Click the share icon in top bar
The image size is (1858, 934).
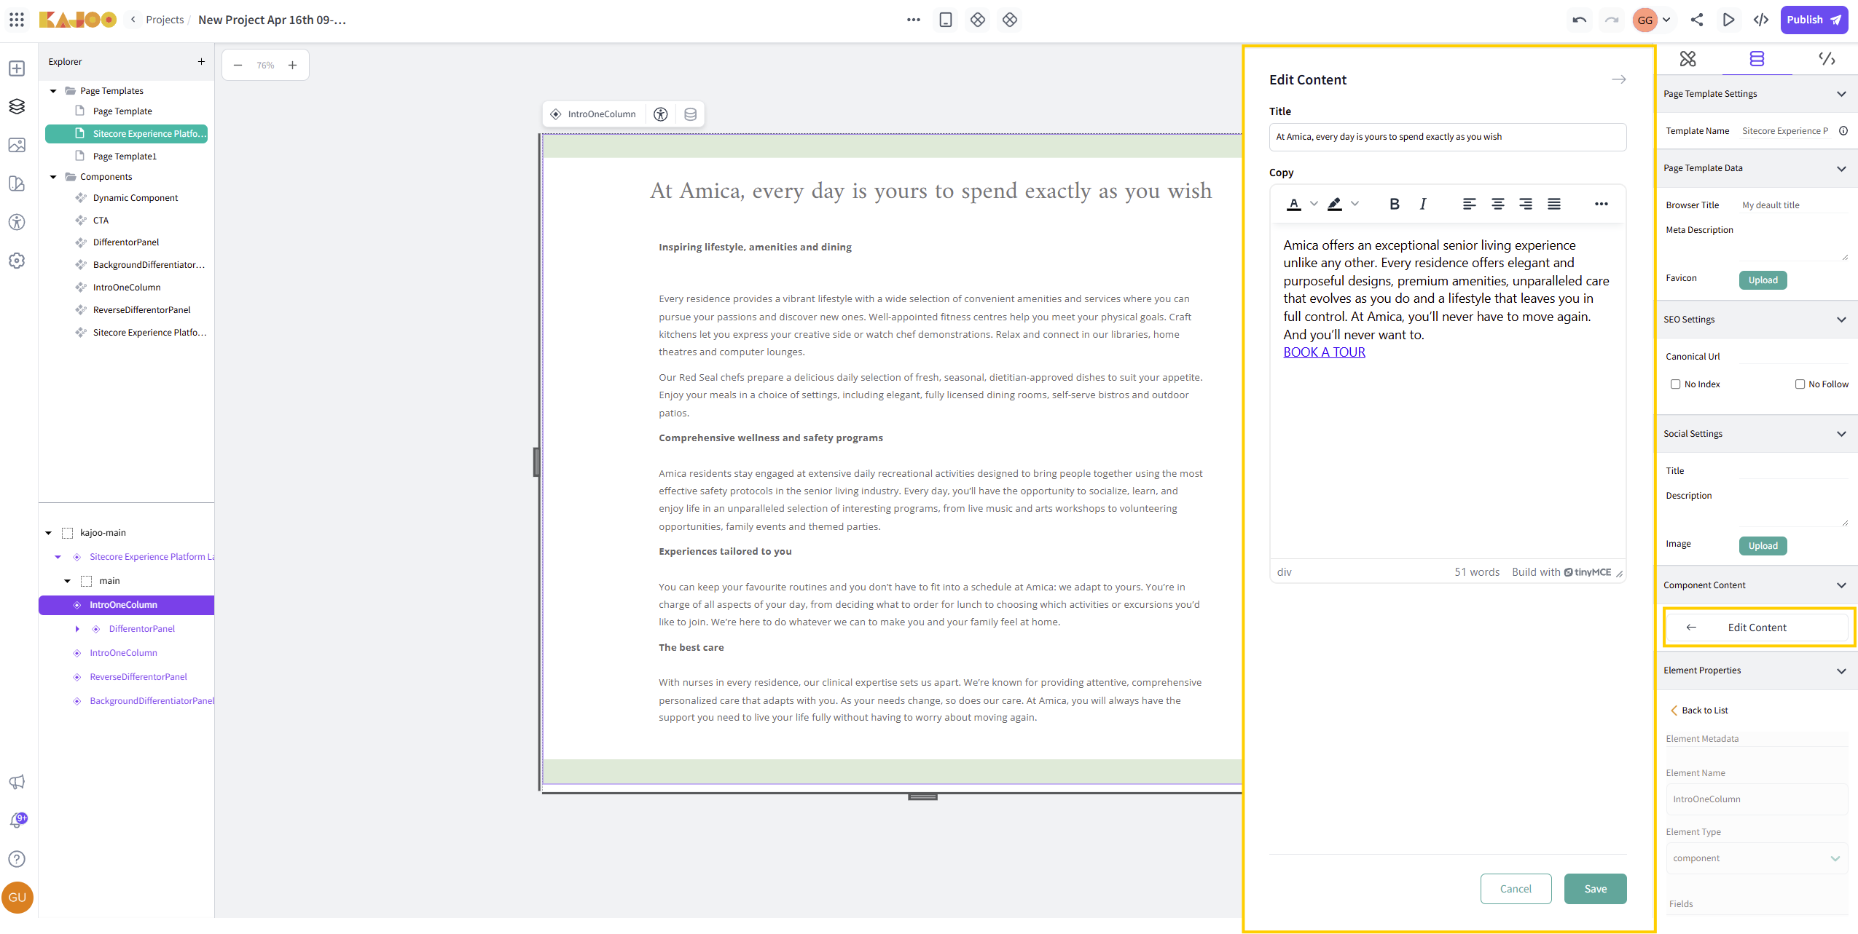coord(1696,20)
